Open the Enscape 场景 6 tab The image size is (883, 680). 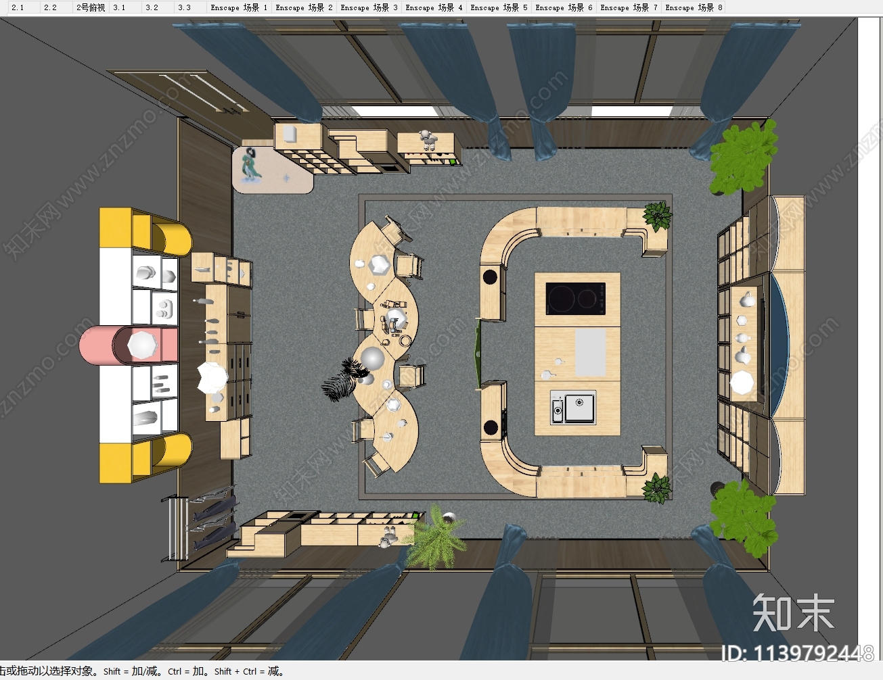(564, 7)
